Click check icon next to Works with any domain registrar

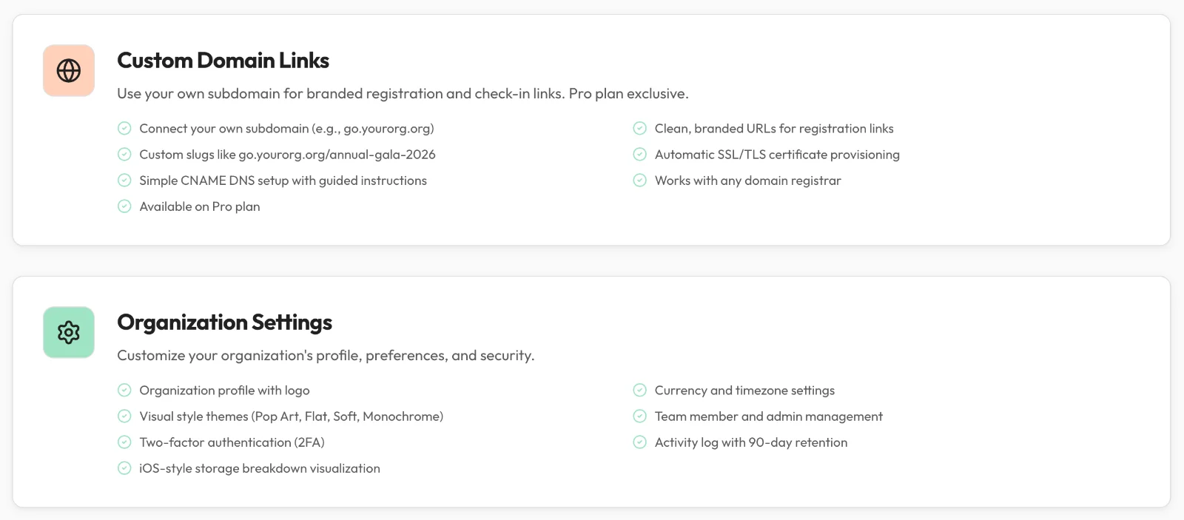click(640, 180)
